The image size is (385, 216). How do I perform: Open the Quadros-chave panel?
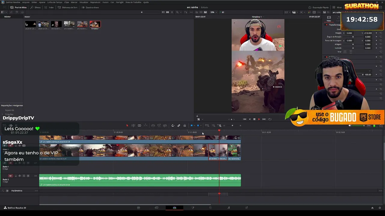90,7
